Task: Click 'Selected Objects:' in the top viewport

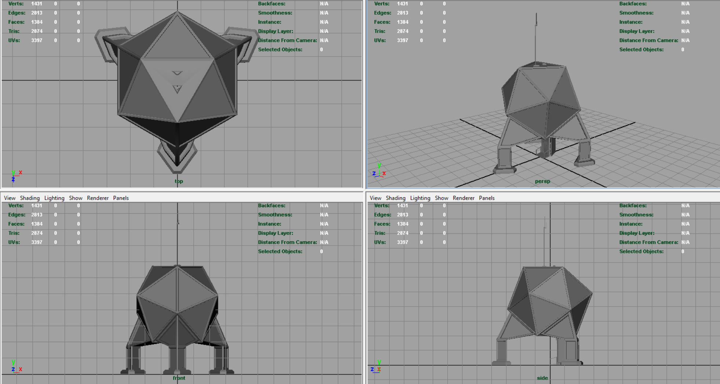Action: click(280, 50)
